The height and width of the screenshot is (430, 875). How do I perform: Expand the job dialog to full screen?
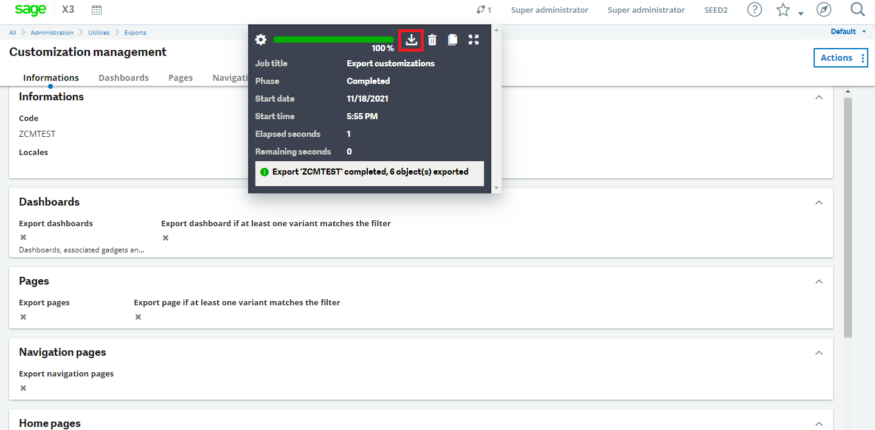click(474, 39)
